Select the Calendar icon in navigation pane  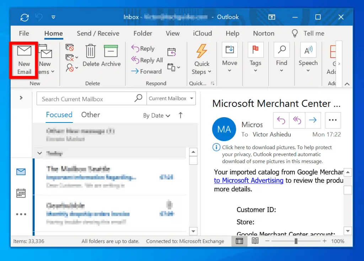(21, 193)
